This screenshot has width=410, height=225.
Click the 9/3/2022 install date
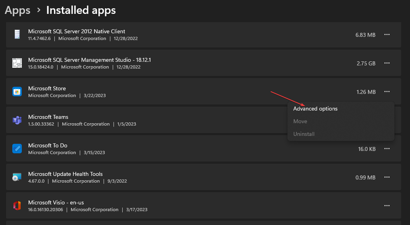point(117,181)
